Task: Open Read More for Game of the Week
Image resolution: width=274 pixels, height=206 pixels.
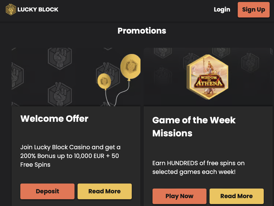Action: click(x=236, y=196)
